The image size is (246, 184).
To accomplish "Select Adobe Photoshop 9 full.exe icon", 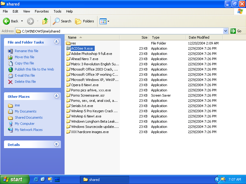I will (68, 54).
